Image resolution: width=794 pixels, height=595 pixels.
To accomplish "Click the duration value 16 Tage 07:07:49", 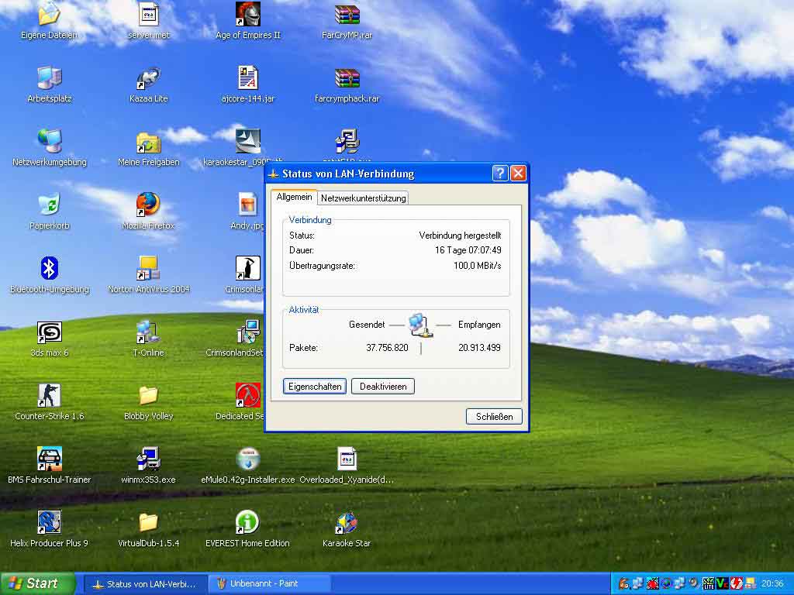I will coord(468,250).
